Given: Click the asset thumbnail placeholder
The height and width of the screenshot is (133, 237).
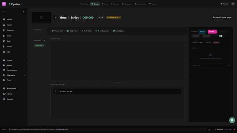Looking at the screenshot, I should (x=41, y=17).
